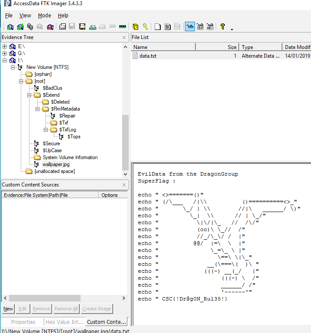Click the grayed Export Disk Image icon
The image size is (311, 333).
point(72,26)
